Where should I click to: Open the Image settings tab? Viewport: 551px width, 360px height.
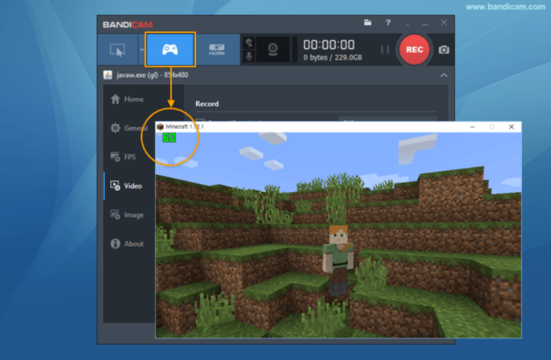[127, 215]
